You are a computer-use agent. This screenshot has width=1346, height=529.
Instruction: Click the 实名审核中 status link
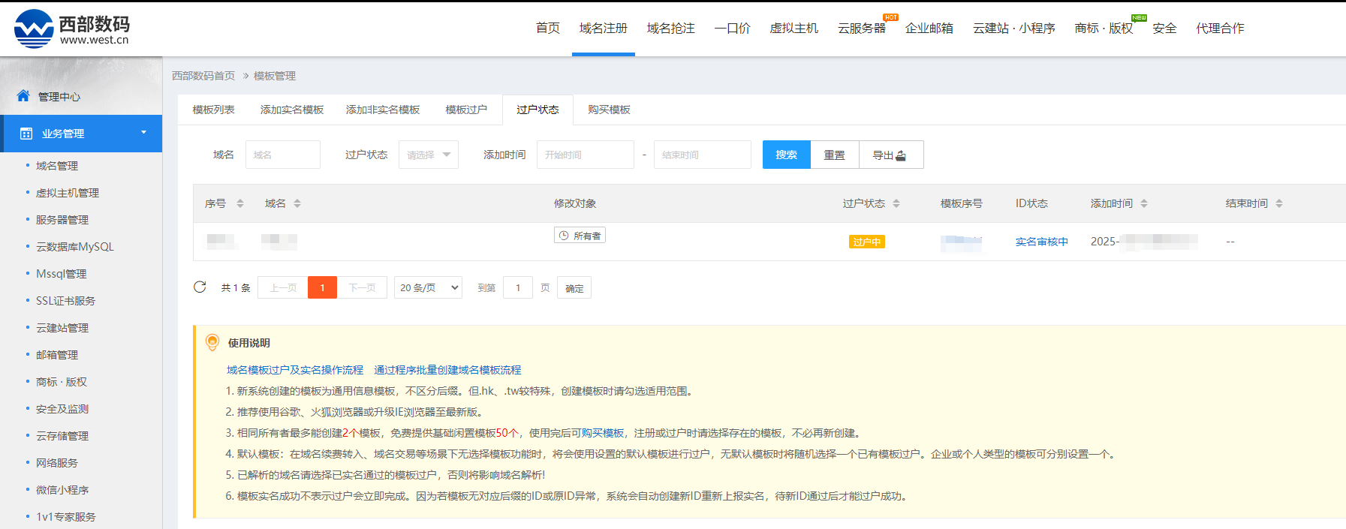tap(1042, 242)
